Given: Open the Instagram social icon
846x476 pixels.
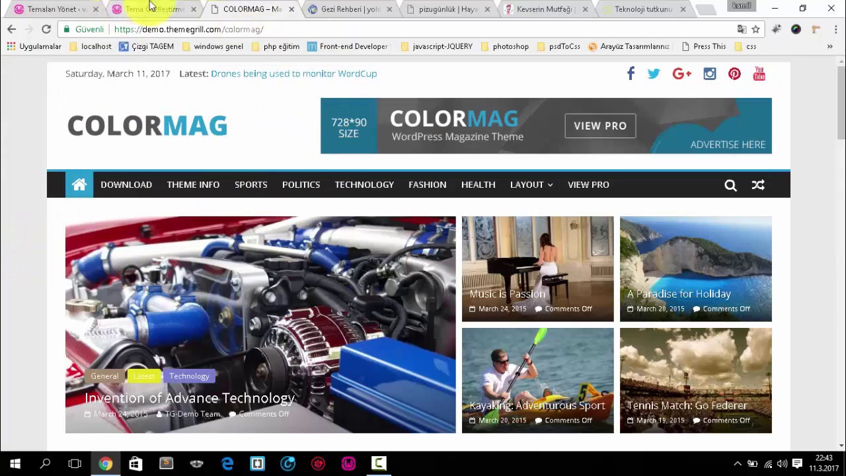Looking at the screenshot, I should pos(709,74).
